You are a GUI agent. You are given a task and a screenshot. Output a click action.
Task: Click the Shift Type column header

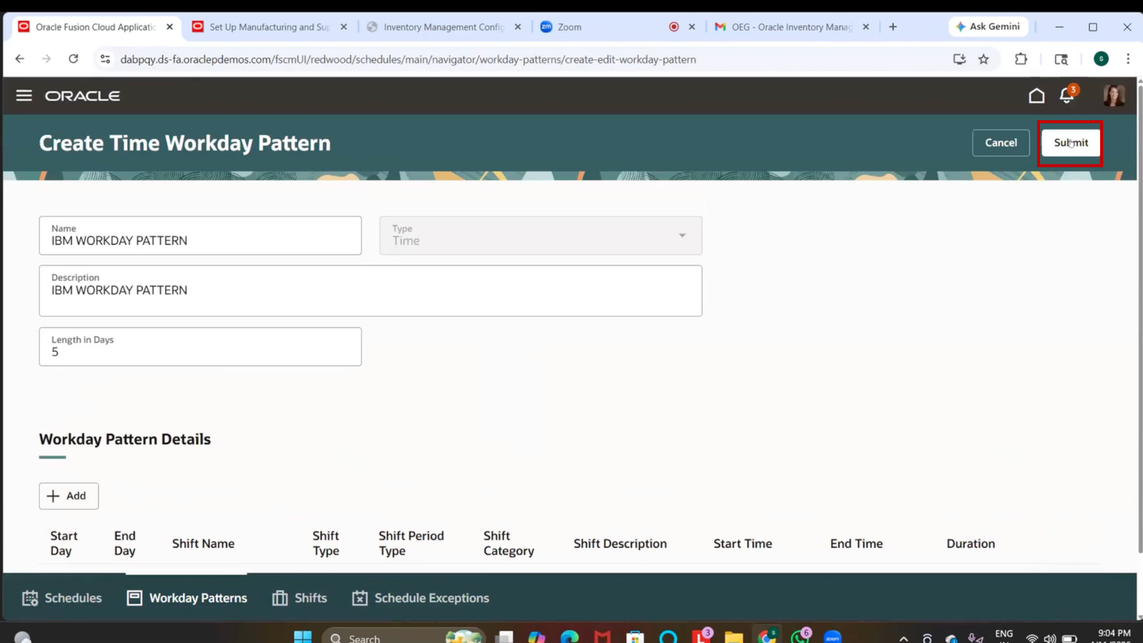coord(326,544)
